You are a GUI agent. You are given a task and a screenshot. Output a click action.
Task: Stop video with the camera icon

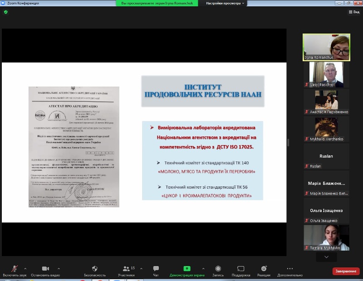45,268
